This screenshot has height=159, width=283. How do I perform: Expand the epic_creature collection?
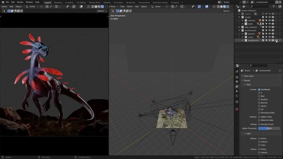click(239, 27)
